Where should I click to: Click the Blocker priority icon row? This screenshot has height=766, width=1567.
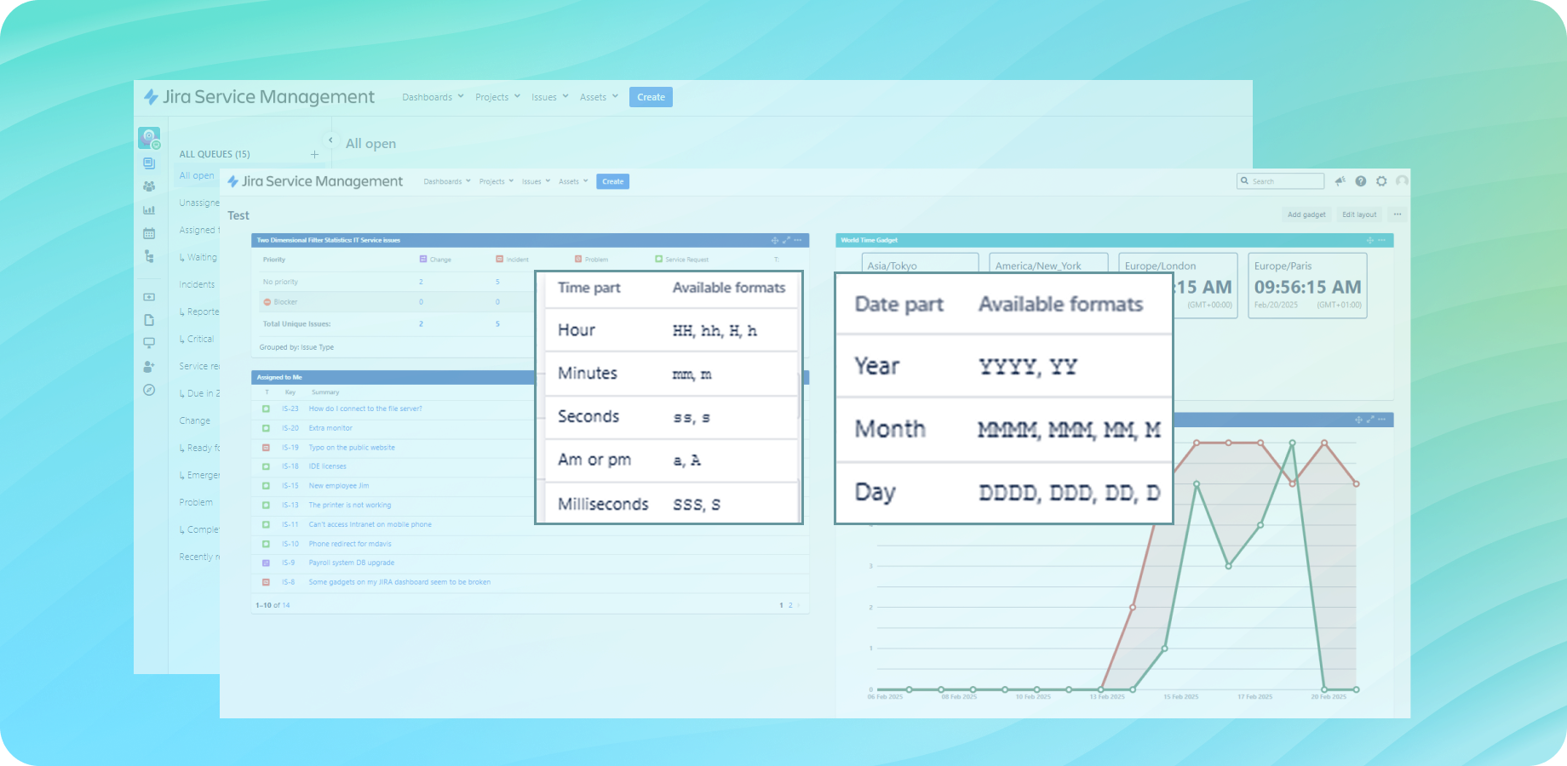click(x=267, y=302)
